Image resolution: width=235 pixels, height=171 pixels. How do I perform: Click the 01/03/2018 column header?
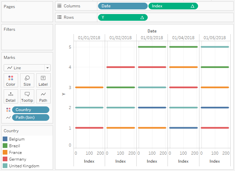pos(152,37)
